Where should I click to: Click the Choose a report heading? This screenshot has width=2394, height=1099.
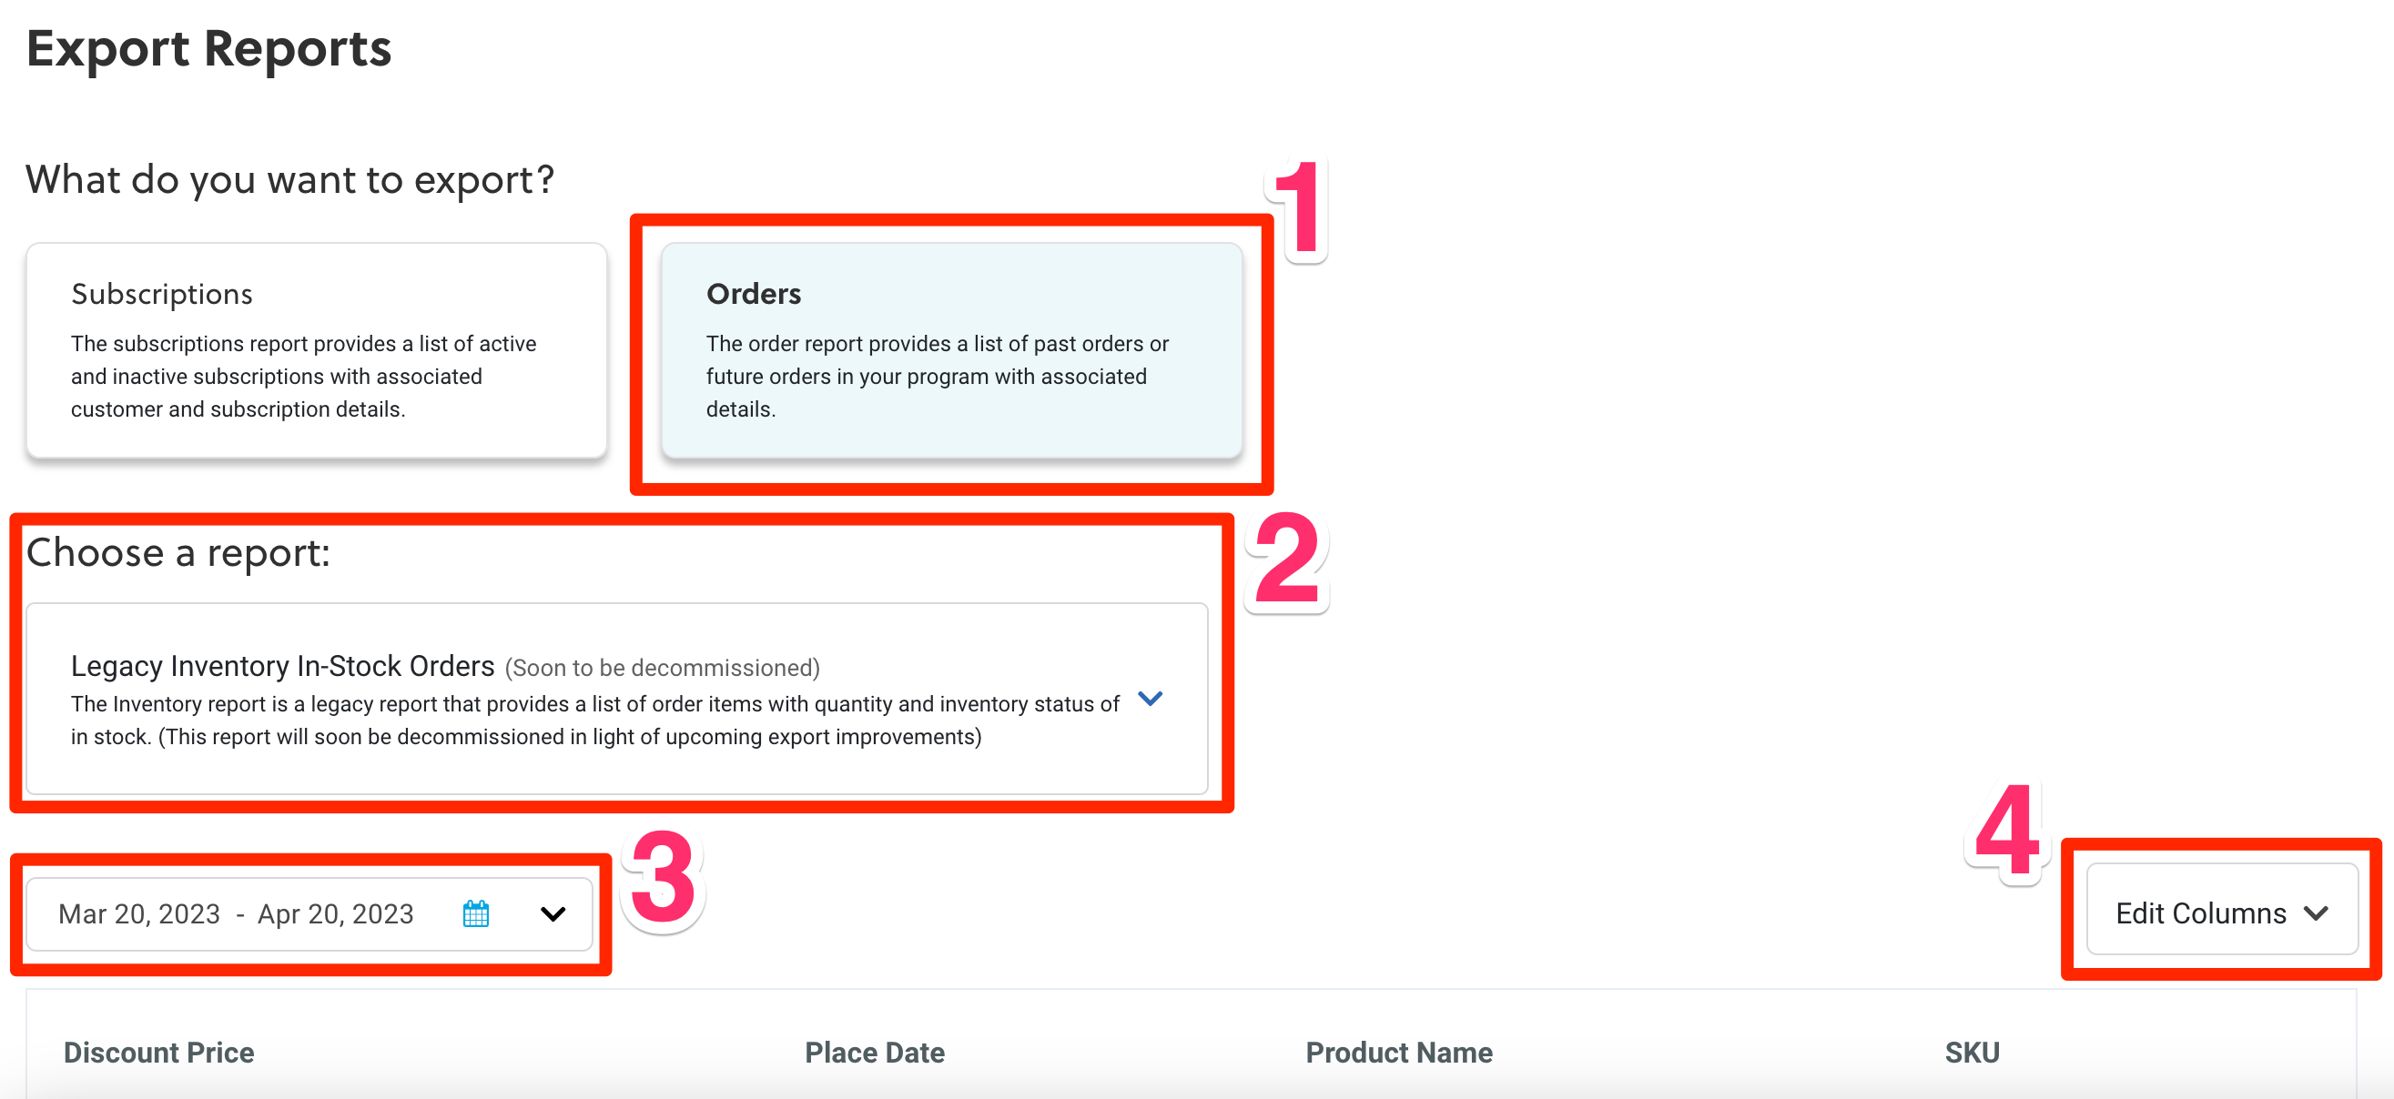click(178, 553)
